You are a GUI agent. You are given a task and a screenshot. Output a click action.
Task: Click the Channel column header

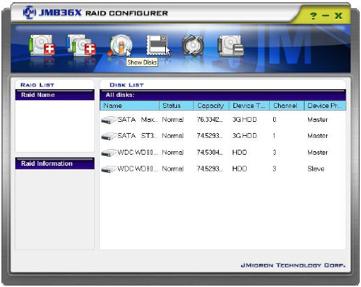[286, 106]
